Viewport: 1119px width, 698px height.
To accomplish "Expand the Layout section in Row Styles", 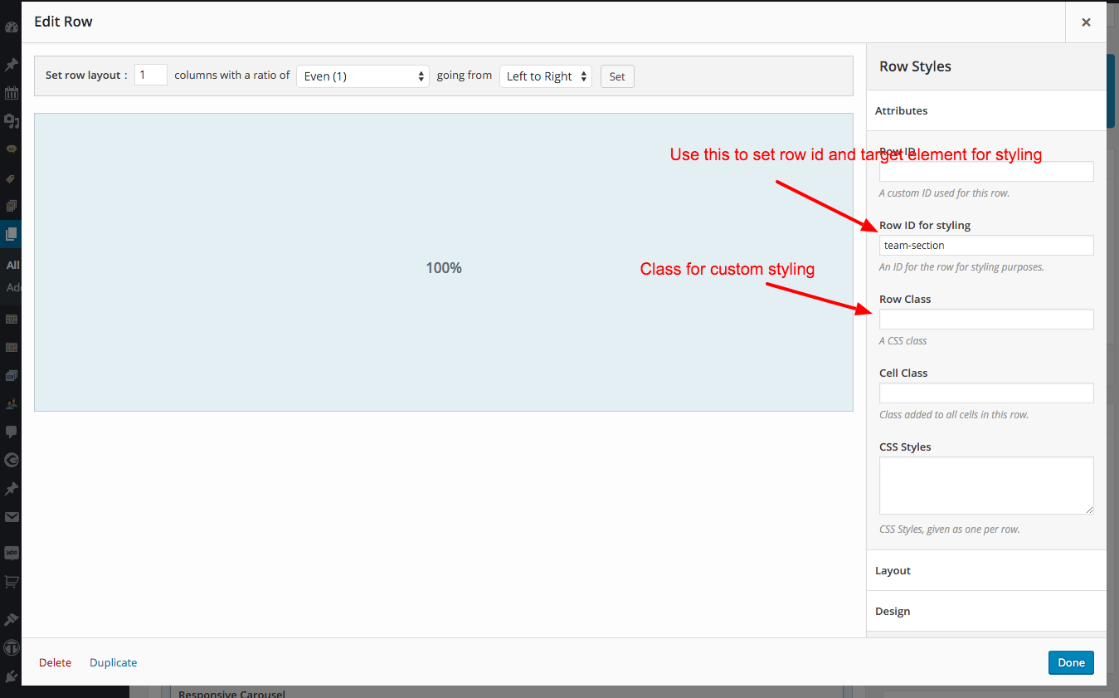I will (985, 570).
